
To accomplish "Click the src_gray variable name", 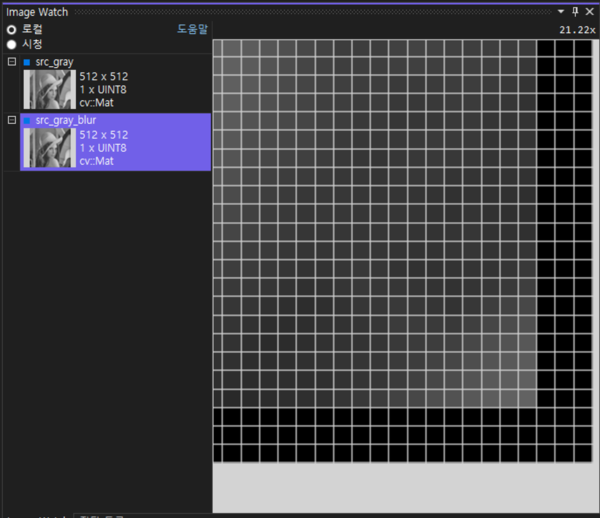I will click(55, 62).
